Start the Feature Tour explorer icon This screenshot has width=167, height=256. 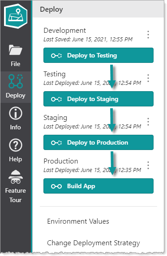pyautogui.click(x=16, y=177)
